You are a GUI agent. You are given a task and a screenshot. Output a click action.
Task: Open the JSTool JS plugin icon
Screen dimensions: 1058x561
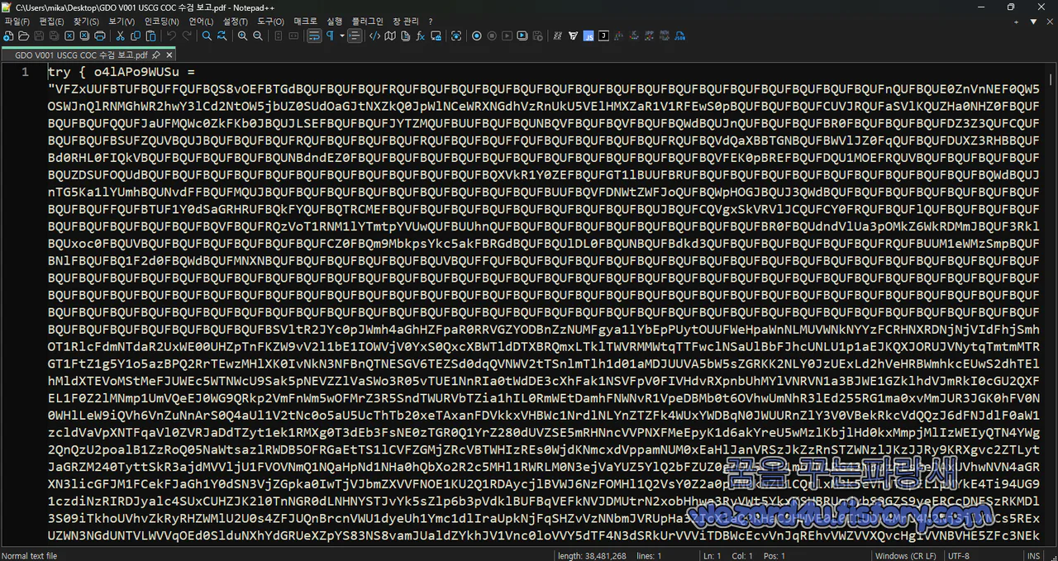click(x=589, y=36)
